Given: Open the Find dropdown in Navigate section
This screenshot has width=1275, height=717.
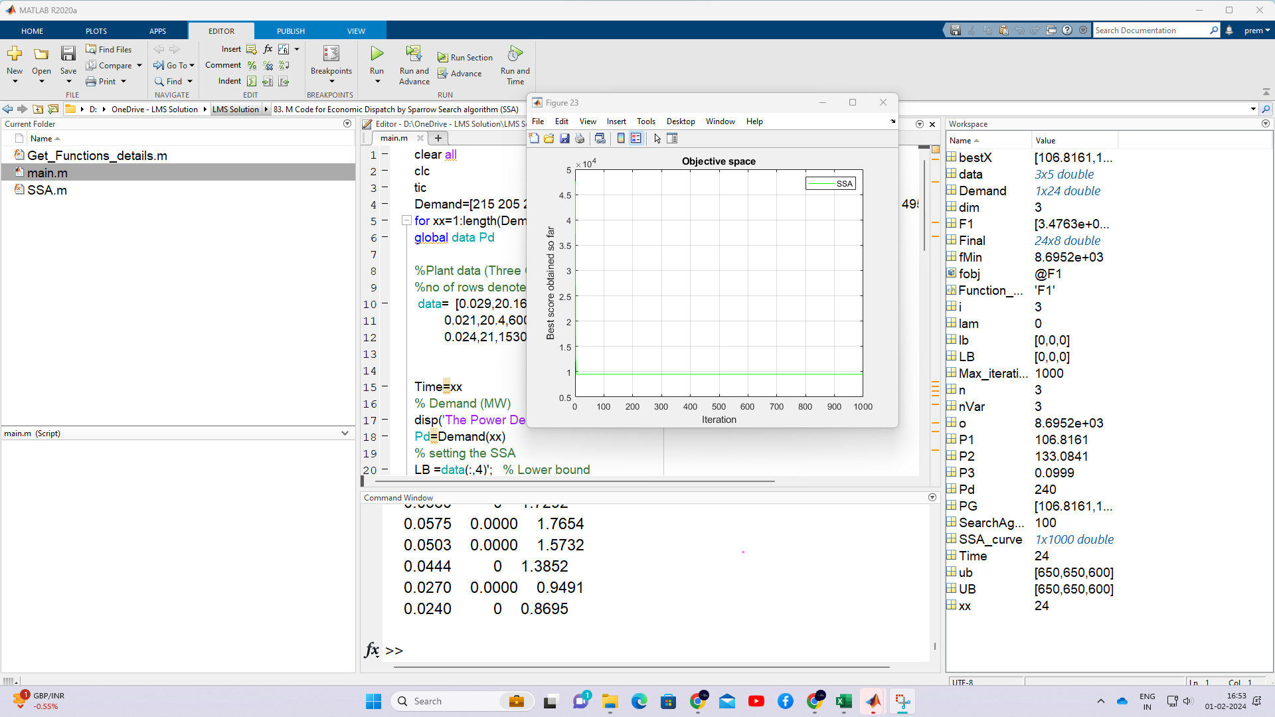Looking at the screenshot, I should click(191, 81).
